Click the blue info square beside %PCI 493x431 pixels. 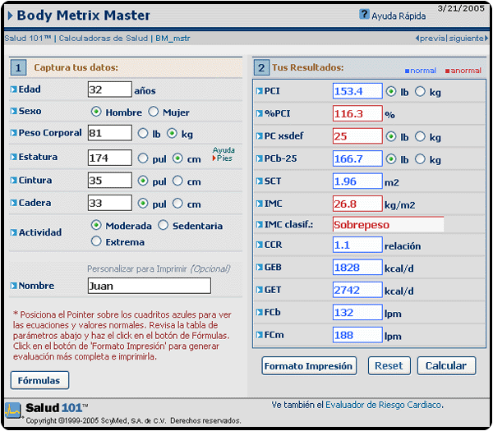pyautogui.click(x=260, y=113)
